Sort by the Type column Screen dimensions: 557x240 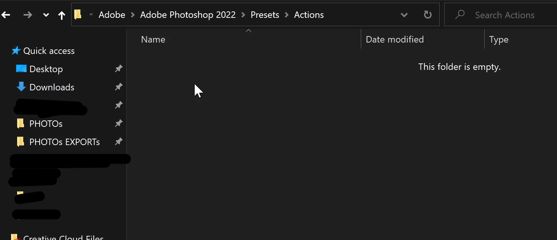point(499,39)
